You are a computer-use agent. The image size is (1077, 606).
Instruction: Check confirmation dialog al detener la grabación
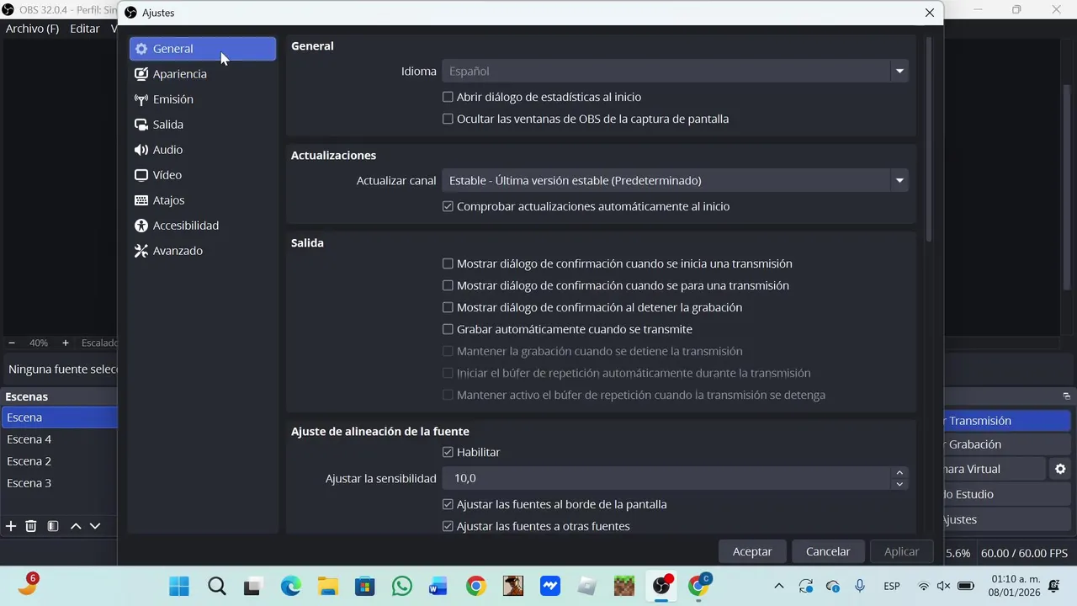pyautogui.click(x=448, y=307)
